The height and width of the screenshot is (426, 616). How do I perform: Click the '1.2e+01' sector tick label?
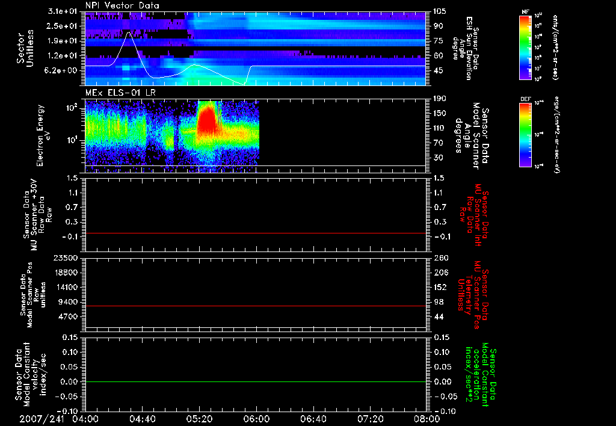pos(63,56)
